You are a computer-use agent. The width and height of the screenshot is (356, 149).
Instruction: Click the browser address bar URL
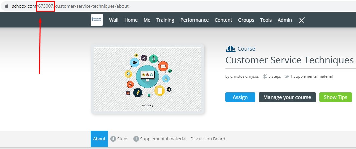click(71, 6)
